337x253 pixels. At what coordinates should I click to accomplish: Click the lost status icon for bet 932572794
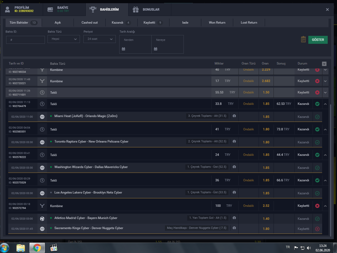317,206
